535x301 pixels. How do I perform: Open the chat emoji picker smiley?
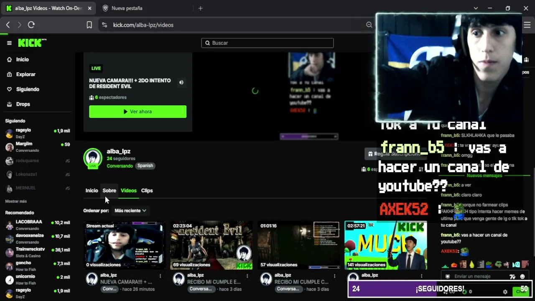click(x=522, y=276)
